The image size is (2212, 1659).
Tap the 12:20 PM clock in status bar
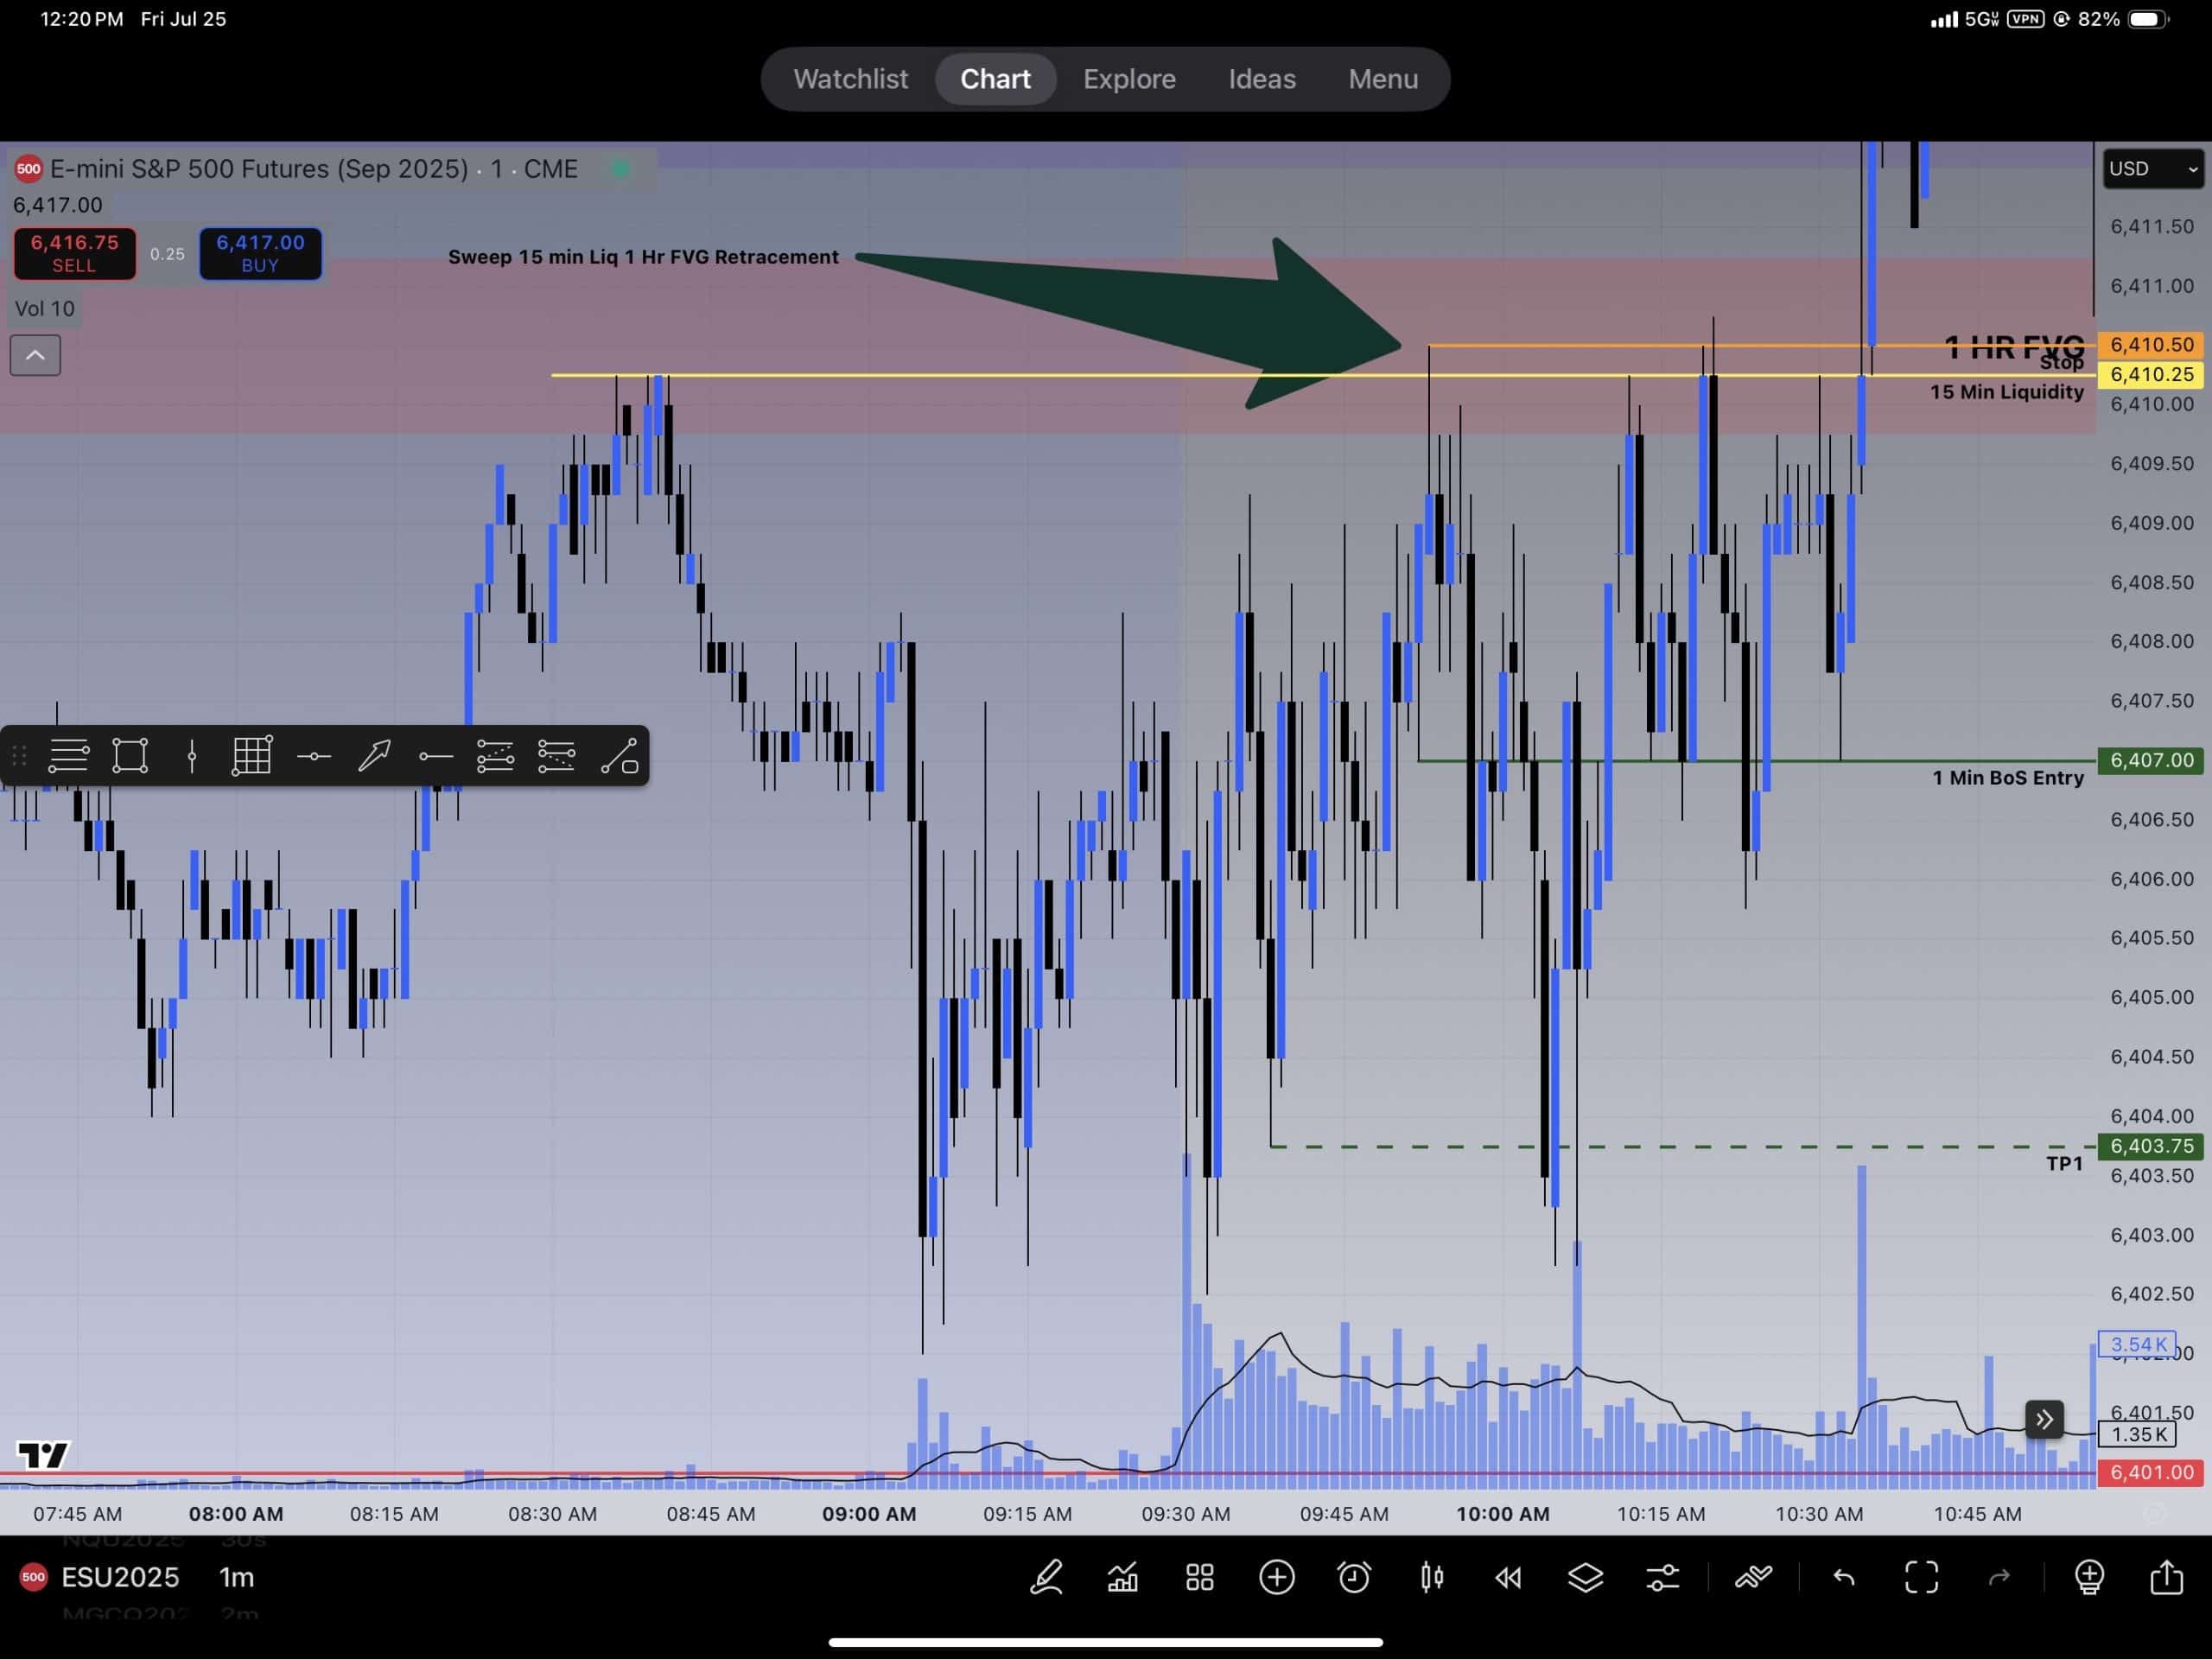[x=82, y=19]
